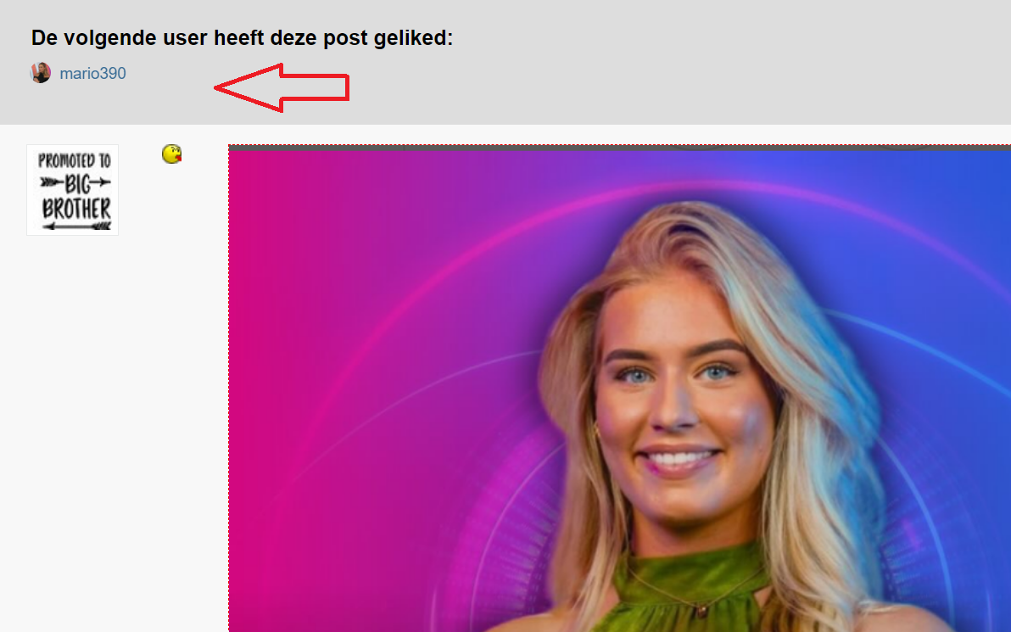Click the red arrow's pointed head
The height and width of the screenshot is (632, 1011).
click(x=249, y=87)
